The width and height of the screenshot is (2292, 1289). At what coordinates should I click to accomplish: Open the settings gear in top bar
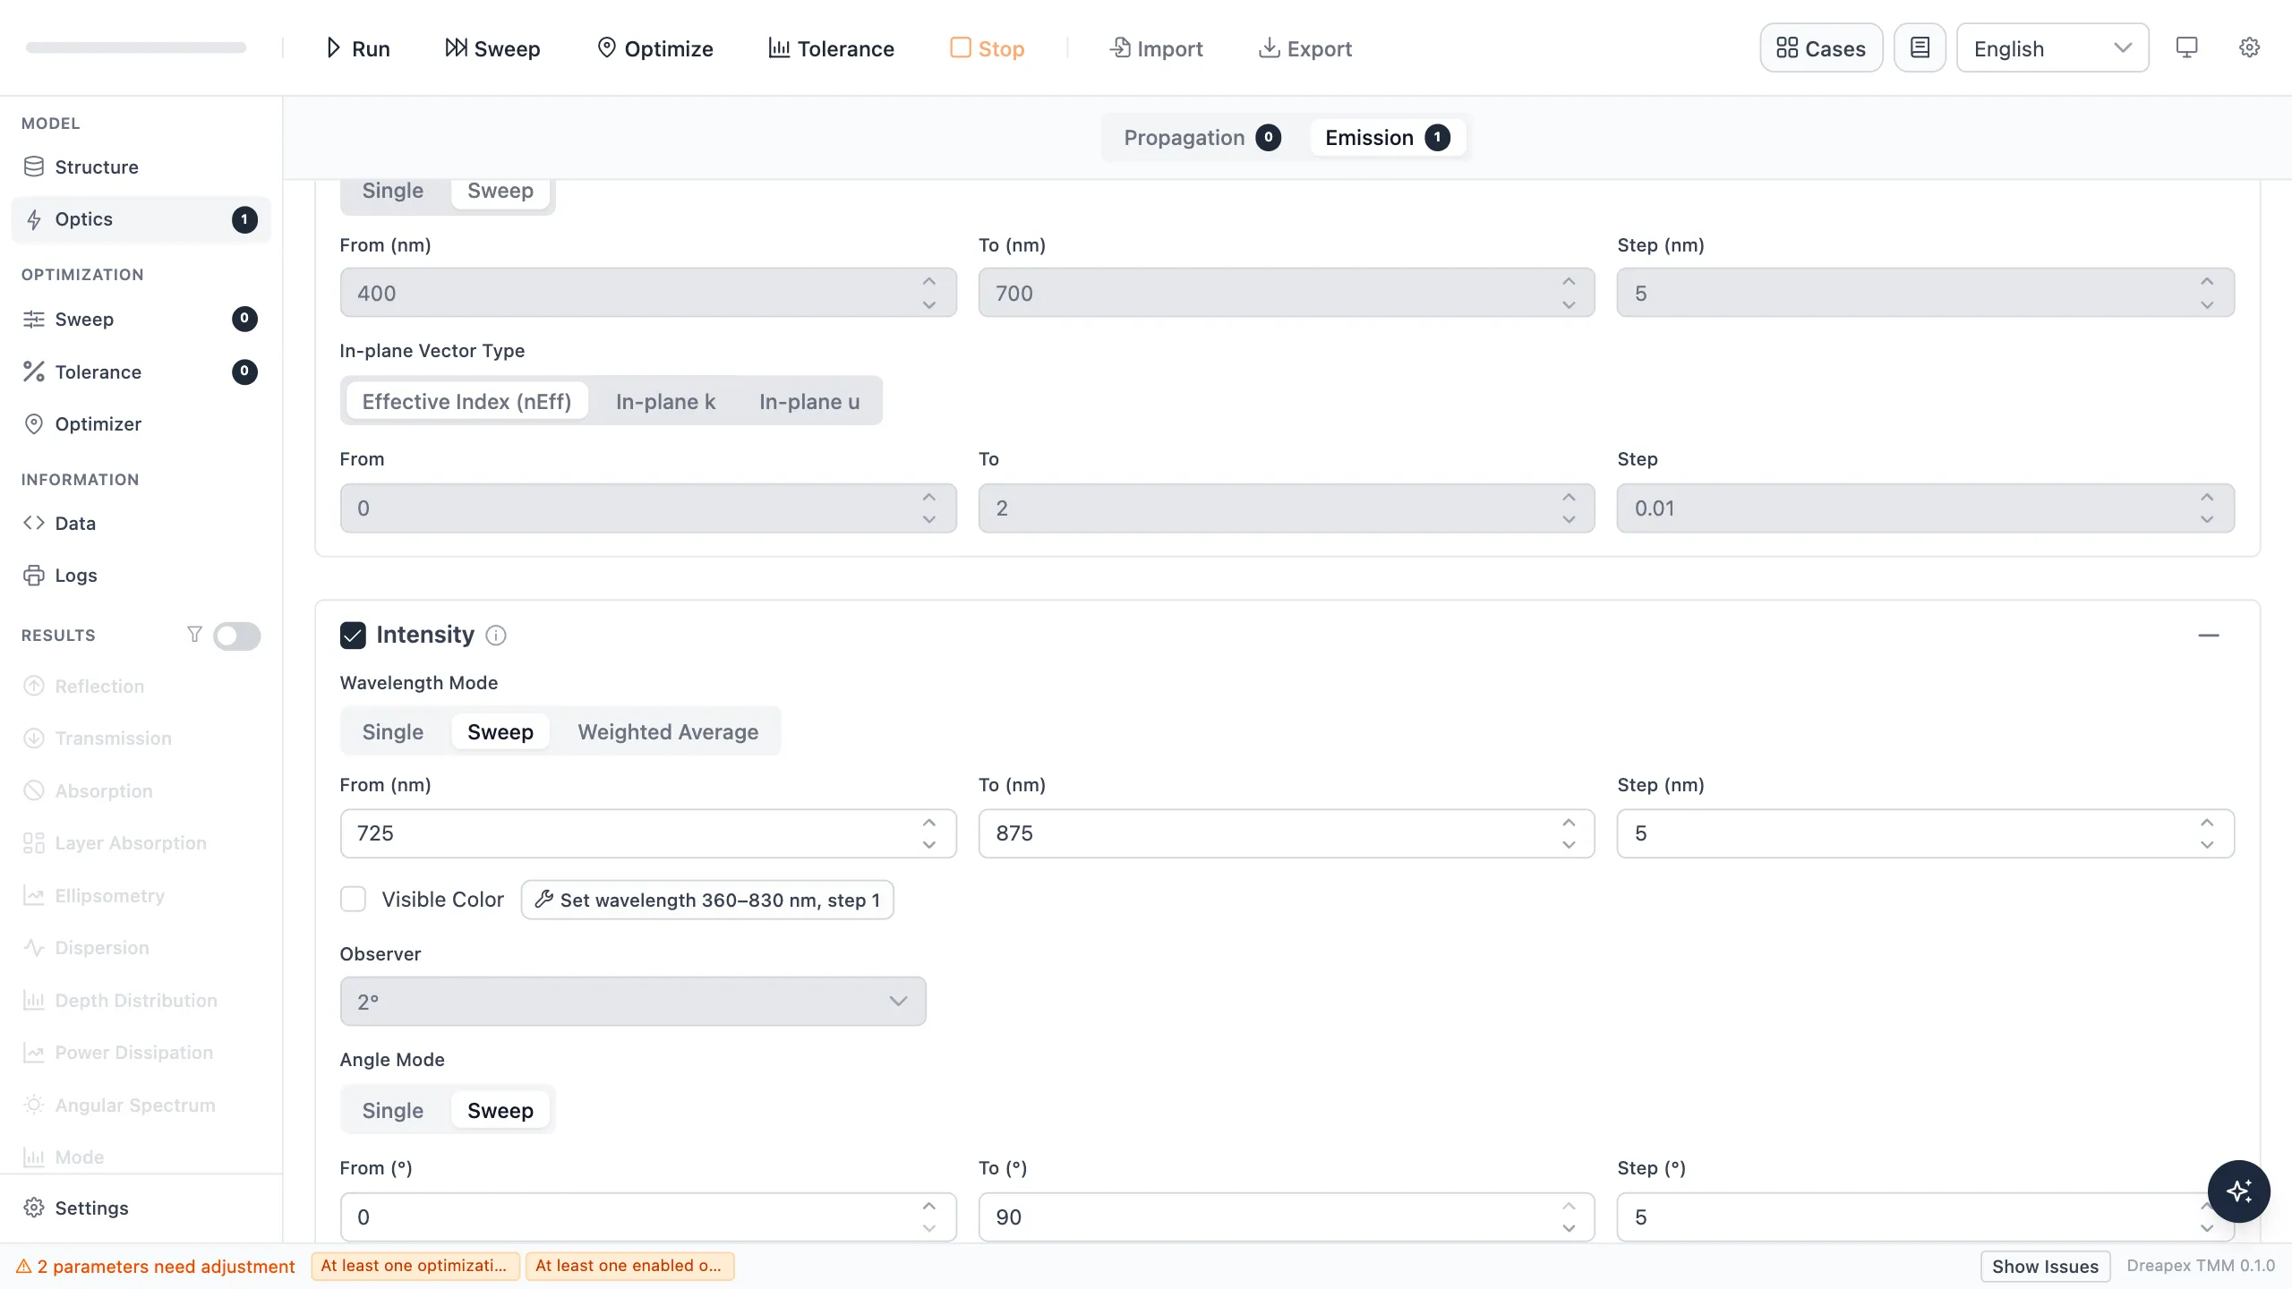(2249, 48)
